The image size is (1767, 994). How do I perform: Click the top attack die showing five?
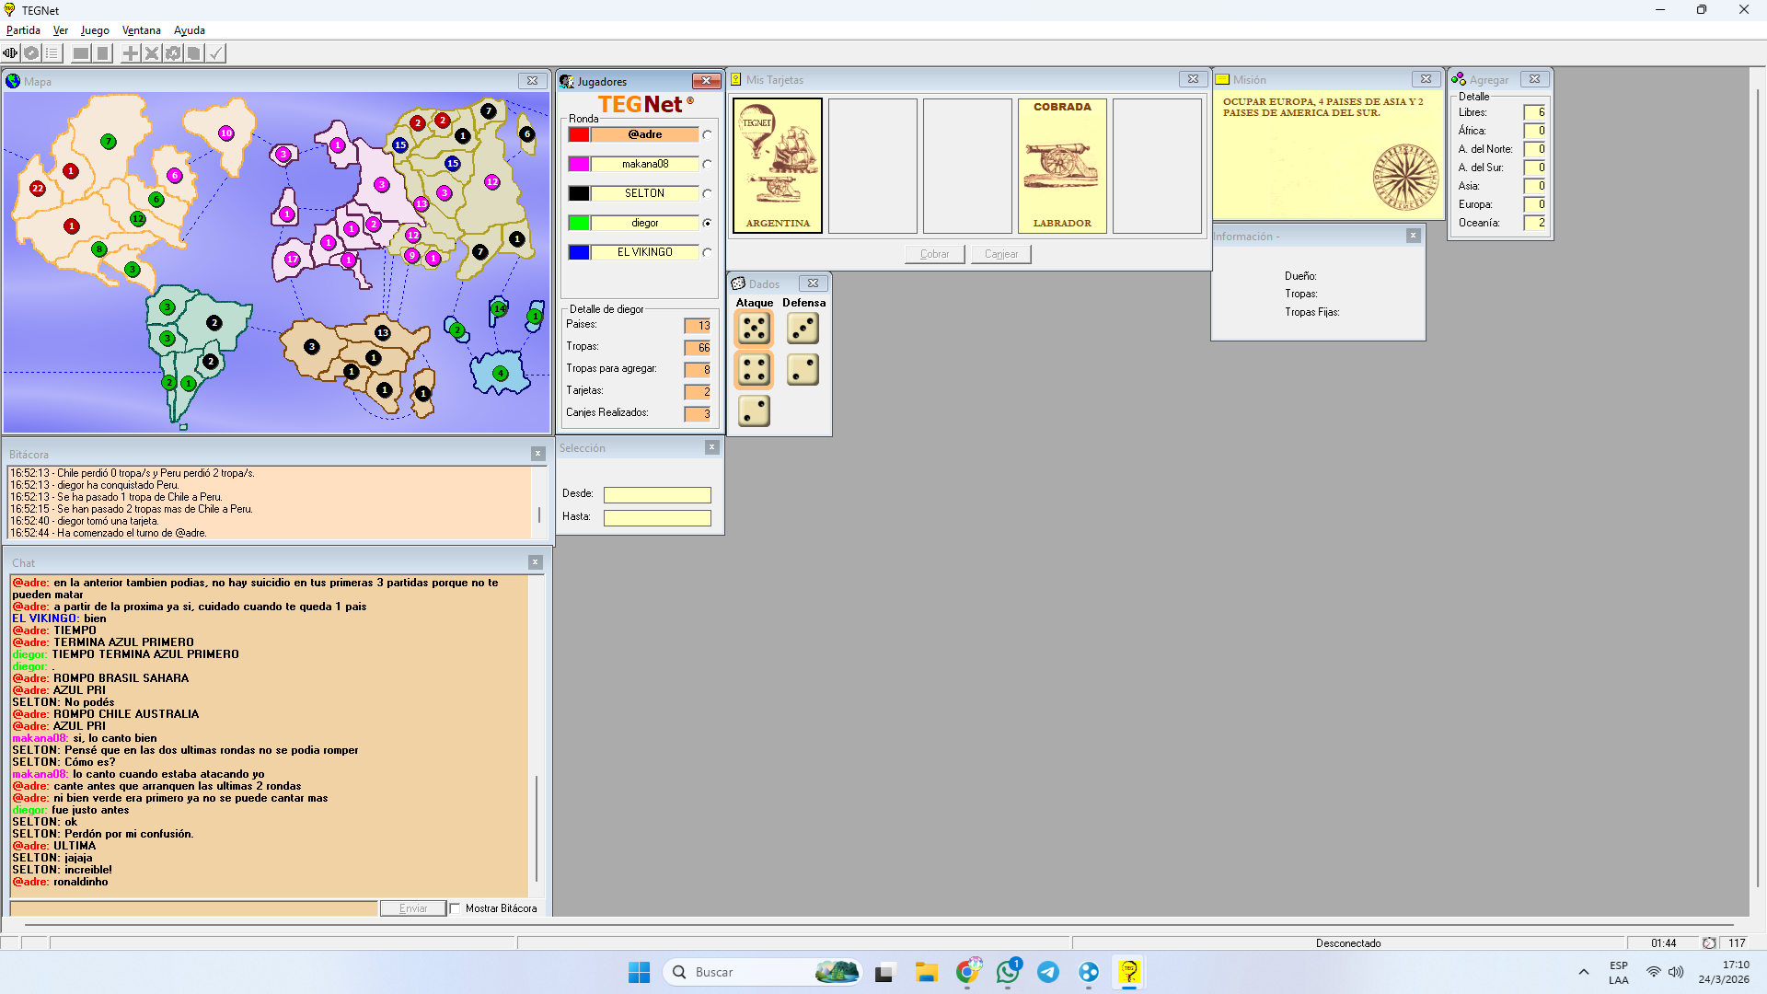coord(754,329)
